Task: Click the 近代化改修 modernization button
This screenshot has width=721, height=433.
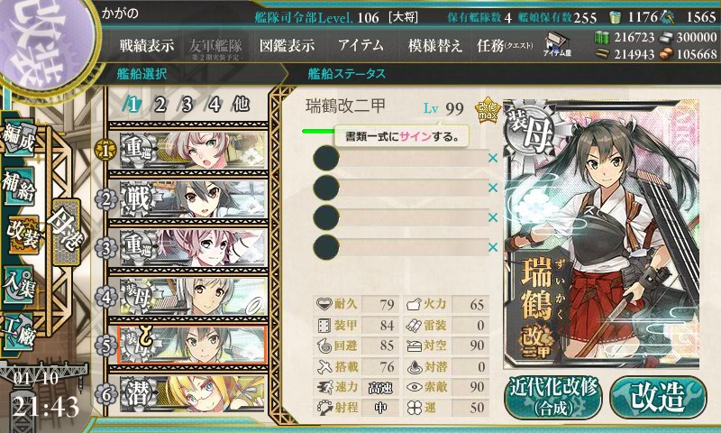Action: pos(553,398)
